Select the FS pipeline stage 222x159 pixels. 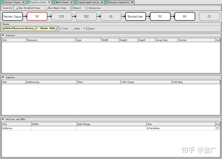[160, 17]
